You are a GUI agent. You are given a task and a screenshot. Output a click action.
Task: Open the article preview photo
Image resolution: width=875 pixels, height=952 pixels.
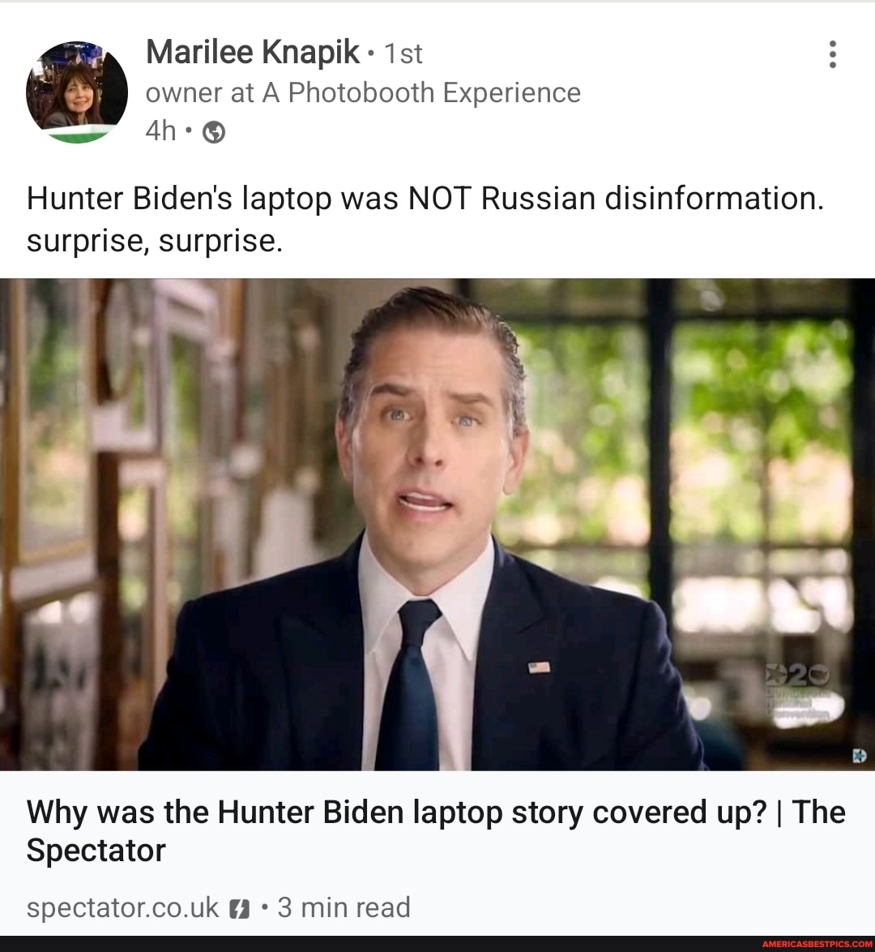pyautogui.click(x=437, y=525)
